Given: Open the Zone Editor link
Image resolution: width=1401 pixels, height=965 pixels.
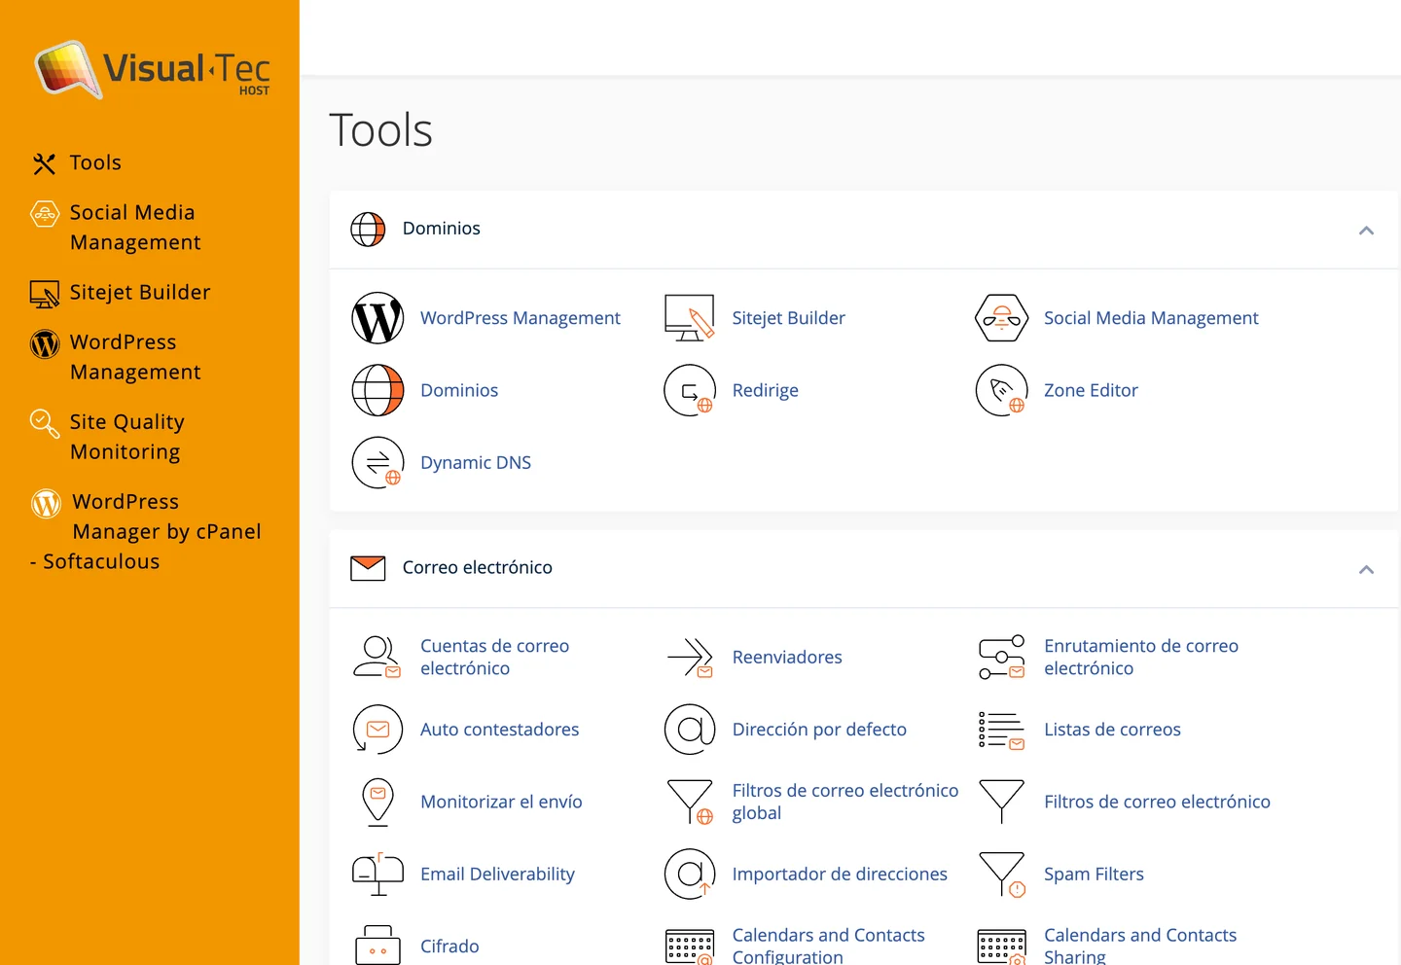Looking at the screenshot, I should tap(1091, 390).
